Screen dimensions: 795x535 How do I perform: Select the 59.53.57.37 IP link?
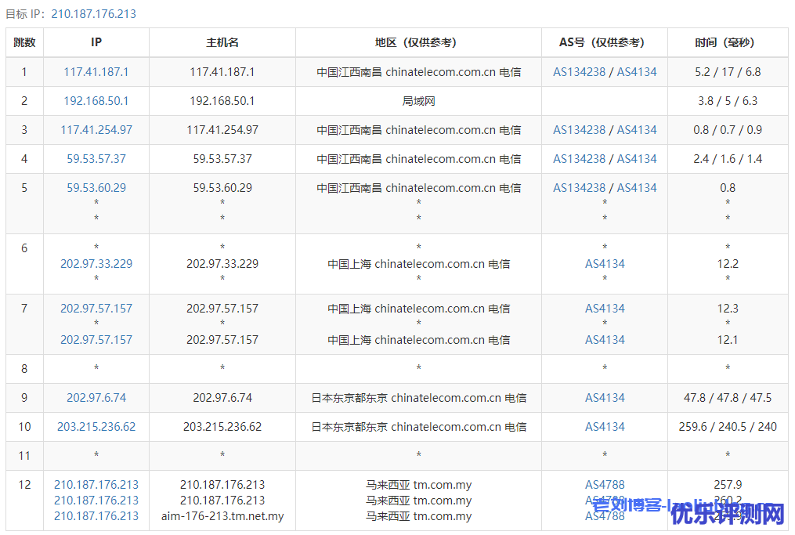point(96,159)
